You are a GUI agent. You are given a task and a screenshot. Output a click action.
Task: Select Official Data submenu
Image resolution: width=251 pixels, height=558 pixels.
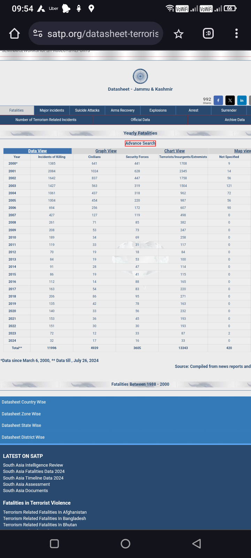140,120
